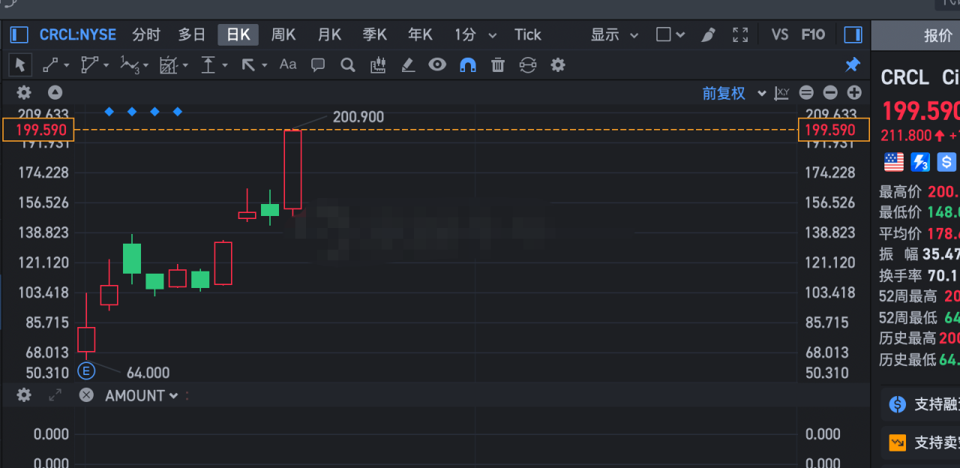Click the sync drawings icon
The image size is (960, 468).
[x=528, y=65]
